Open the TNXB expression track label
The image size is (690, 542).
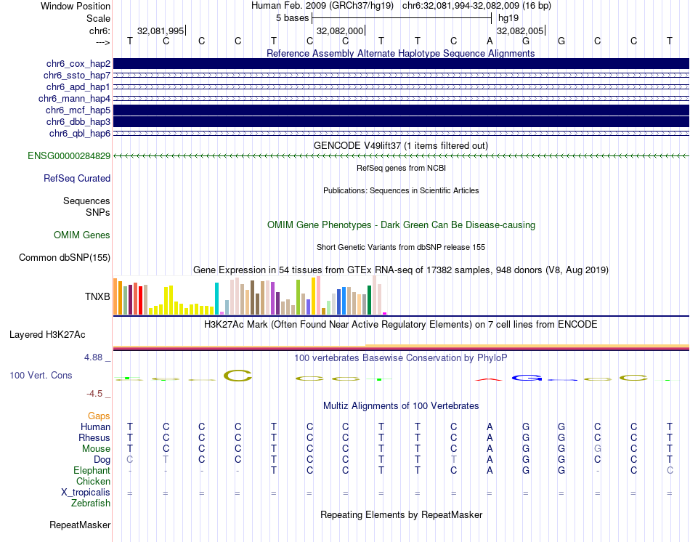tap(98, 296)
